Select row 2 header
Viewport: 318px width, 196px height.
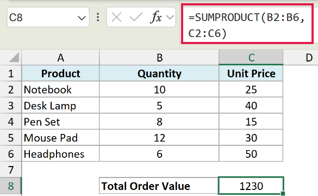pos(11,89)
